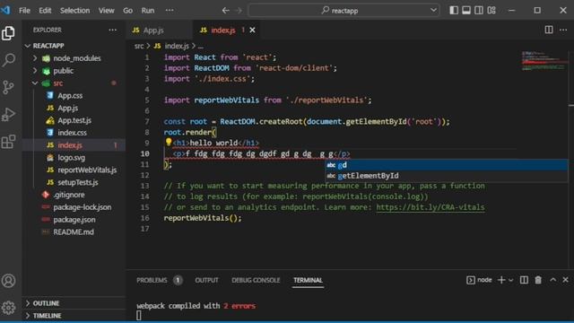
Task: Split the editor to the right
Action: click(x=549, y=30)
